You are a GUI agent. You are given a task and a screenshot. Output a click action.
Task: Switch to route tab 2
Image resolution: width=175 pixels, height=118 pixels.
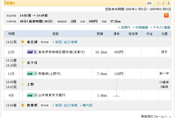coord(163,3)
